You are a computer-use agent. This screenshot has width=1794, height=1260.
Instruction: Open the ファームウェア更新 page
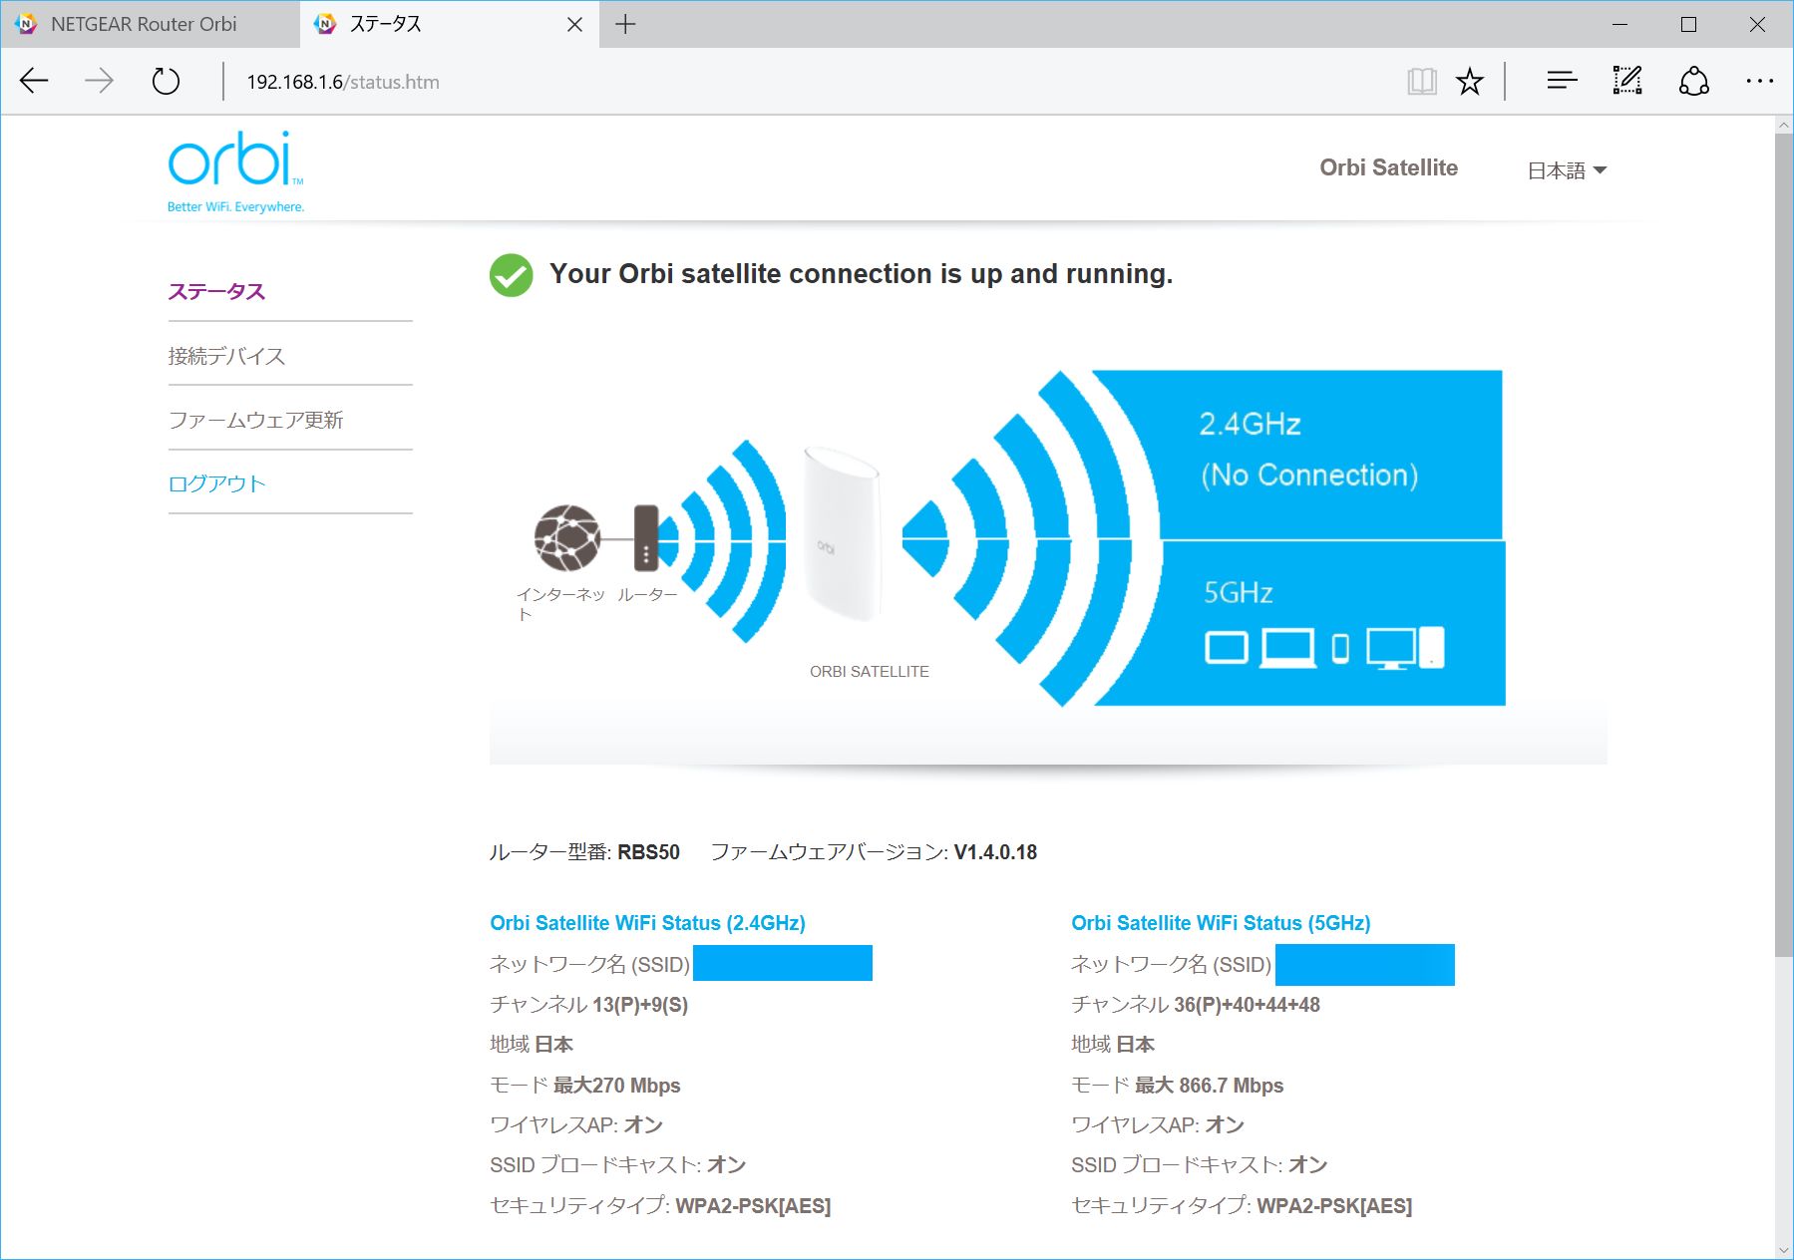256,420
